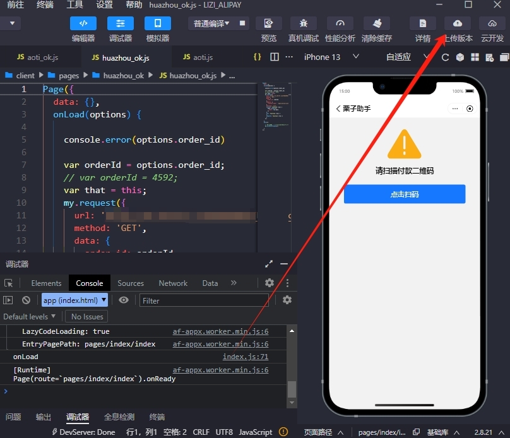The height and width of the screenshot is (438, 510).
Task: Open the aoti_ok.js editor tab
Action: pyautogui.click(x=38, y=57)
